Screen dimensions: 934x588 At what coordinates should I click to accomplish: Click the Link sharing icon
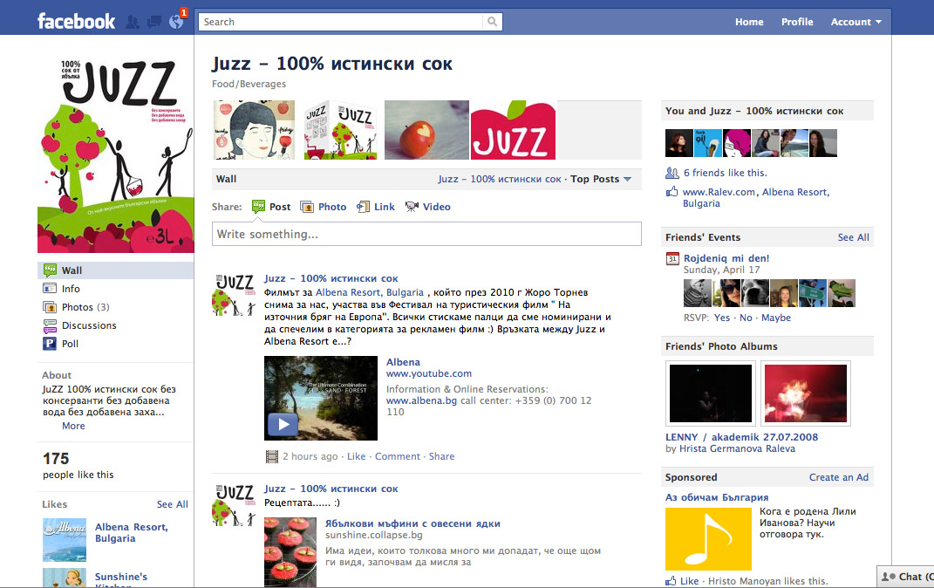pos(365,207)
